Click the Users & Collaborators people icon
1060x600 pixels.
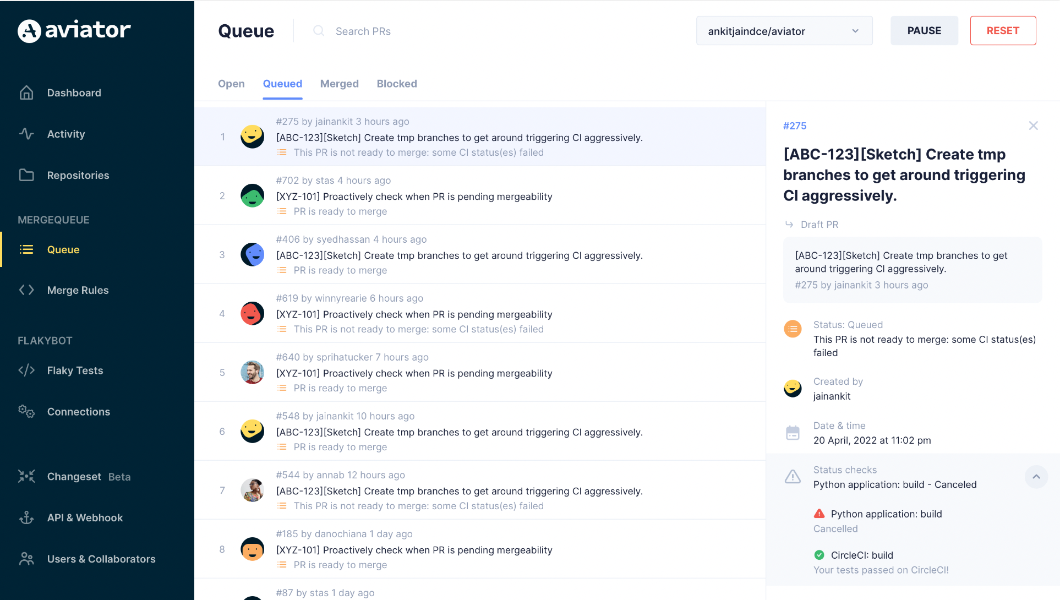tap(26, 559)
